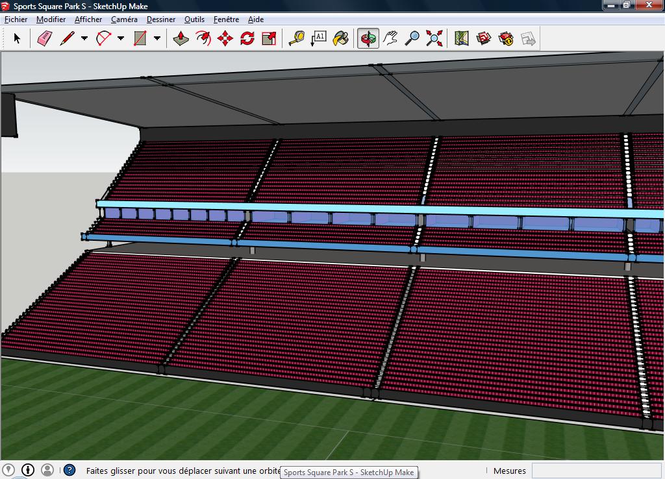
Task: Activate the Push/Pull tool
Action: tap(181, 39)
